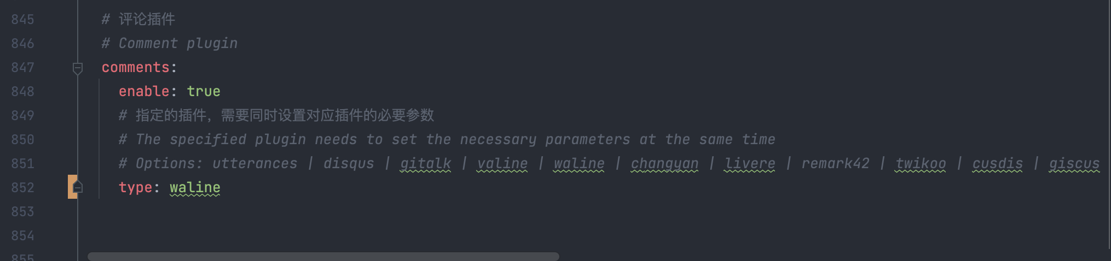
Task: Click the '# Comment plugin' comment line
Action: tap(170, 43)
